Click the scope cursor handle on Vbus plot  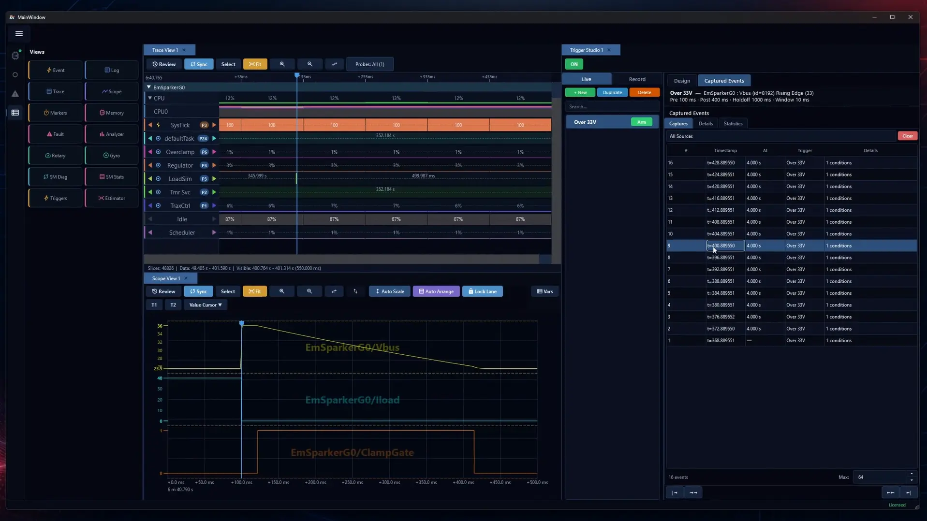[242, 323]
